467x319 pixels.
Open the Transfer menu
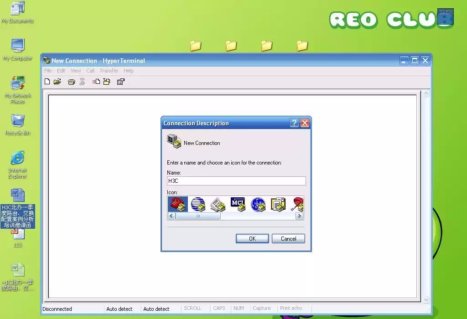(109, 71)
